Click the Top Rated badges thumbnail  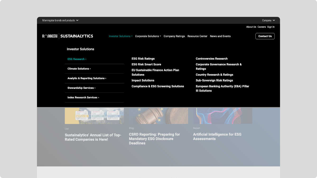pos(94,116)
